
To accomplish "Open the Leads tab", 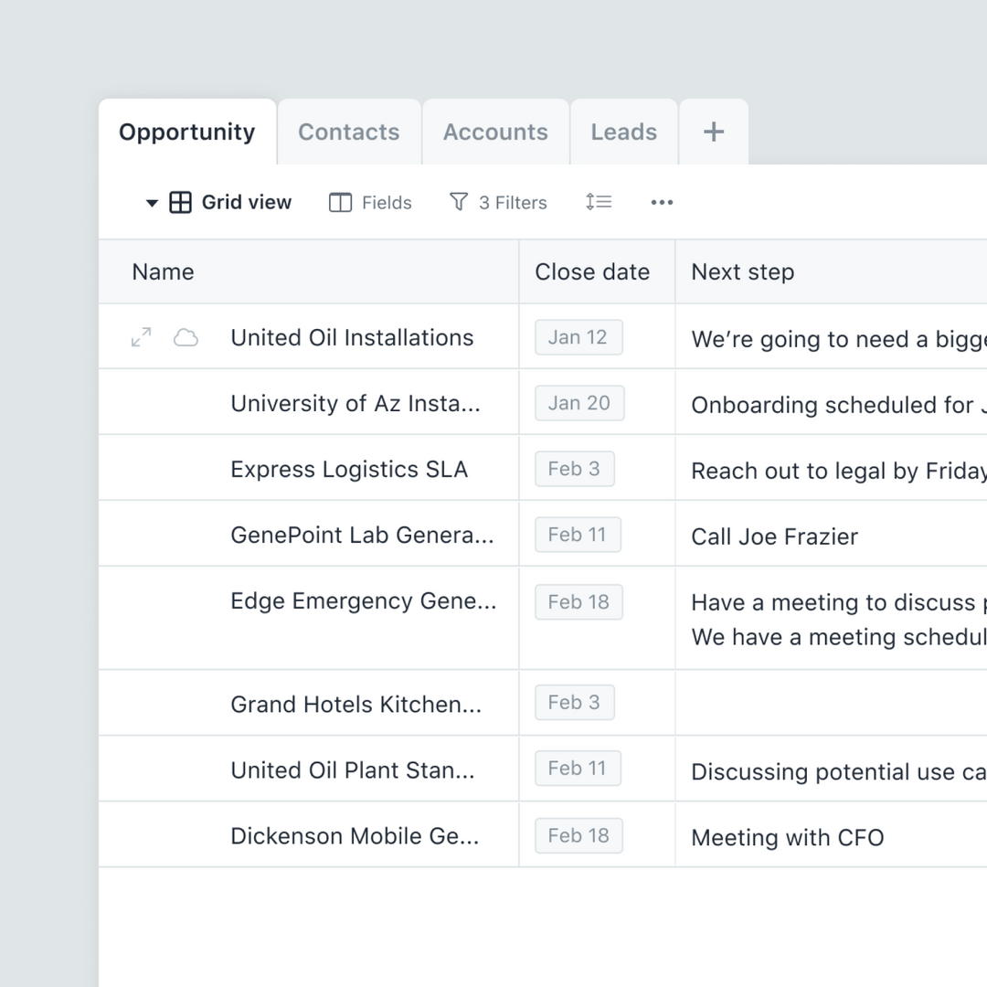I will 624,131.
